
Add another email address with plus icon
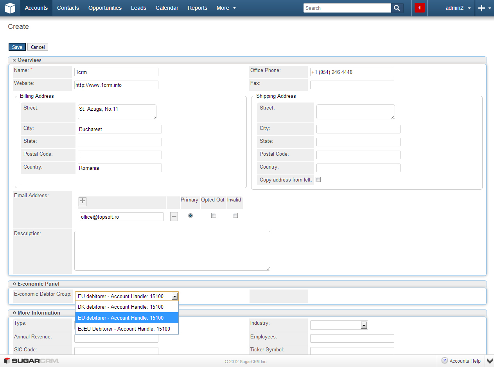tap(83, 201)
